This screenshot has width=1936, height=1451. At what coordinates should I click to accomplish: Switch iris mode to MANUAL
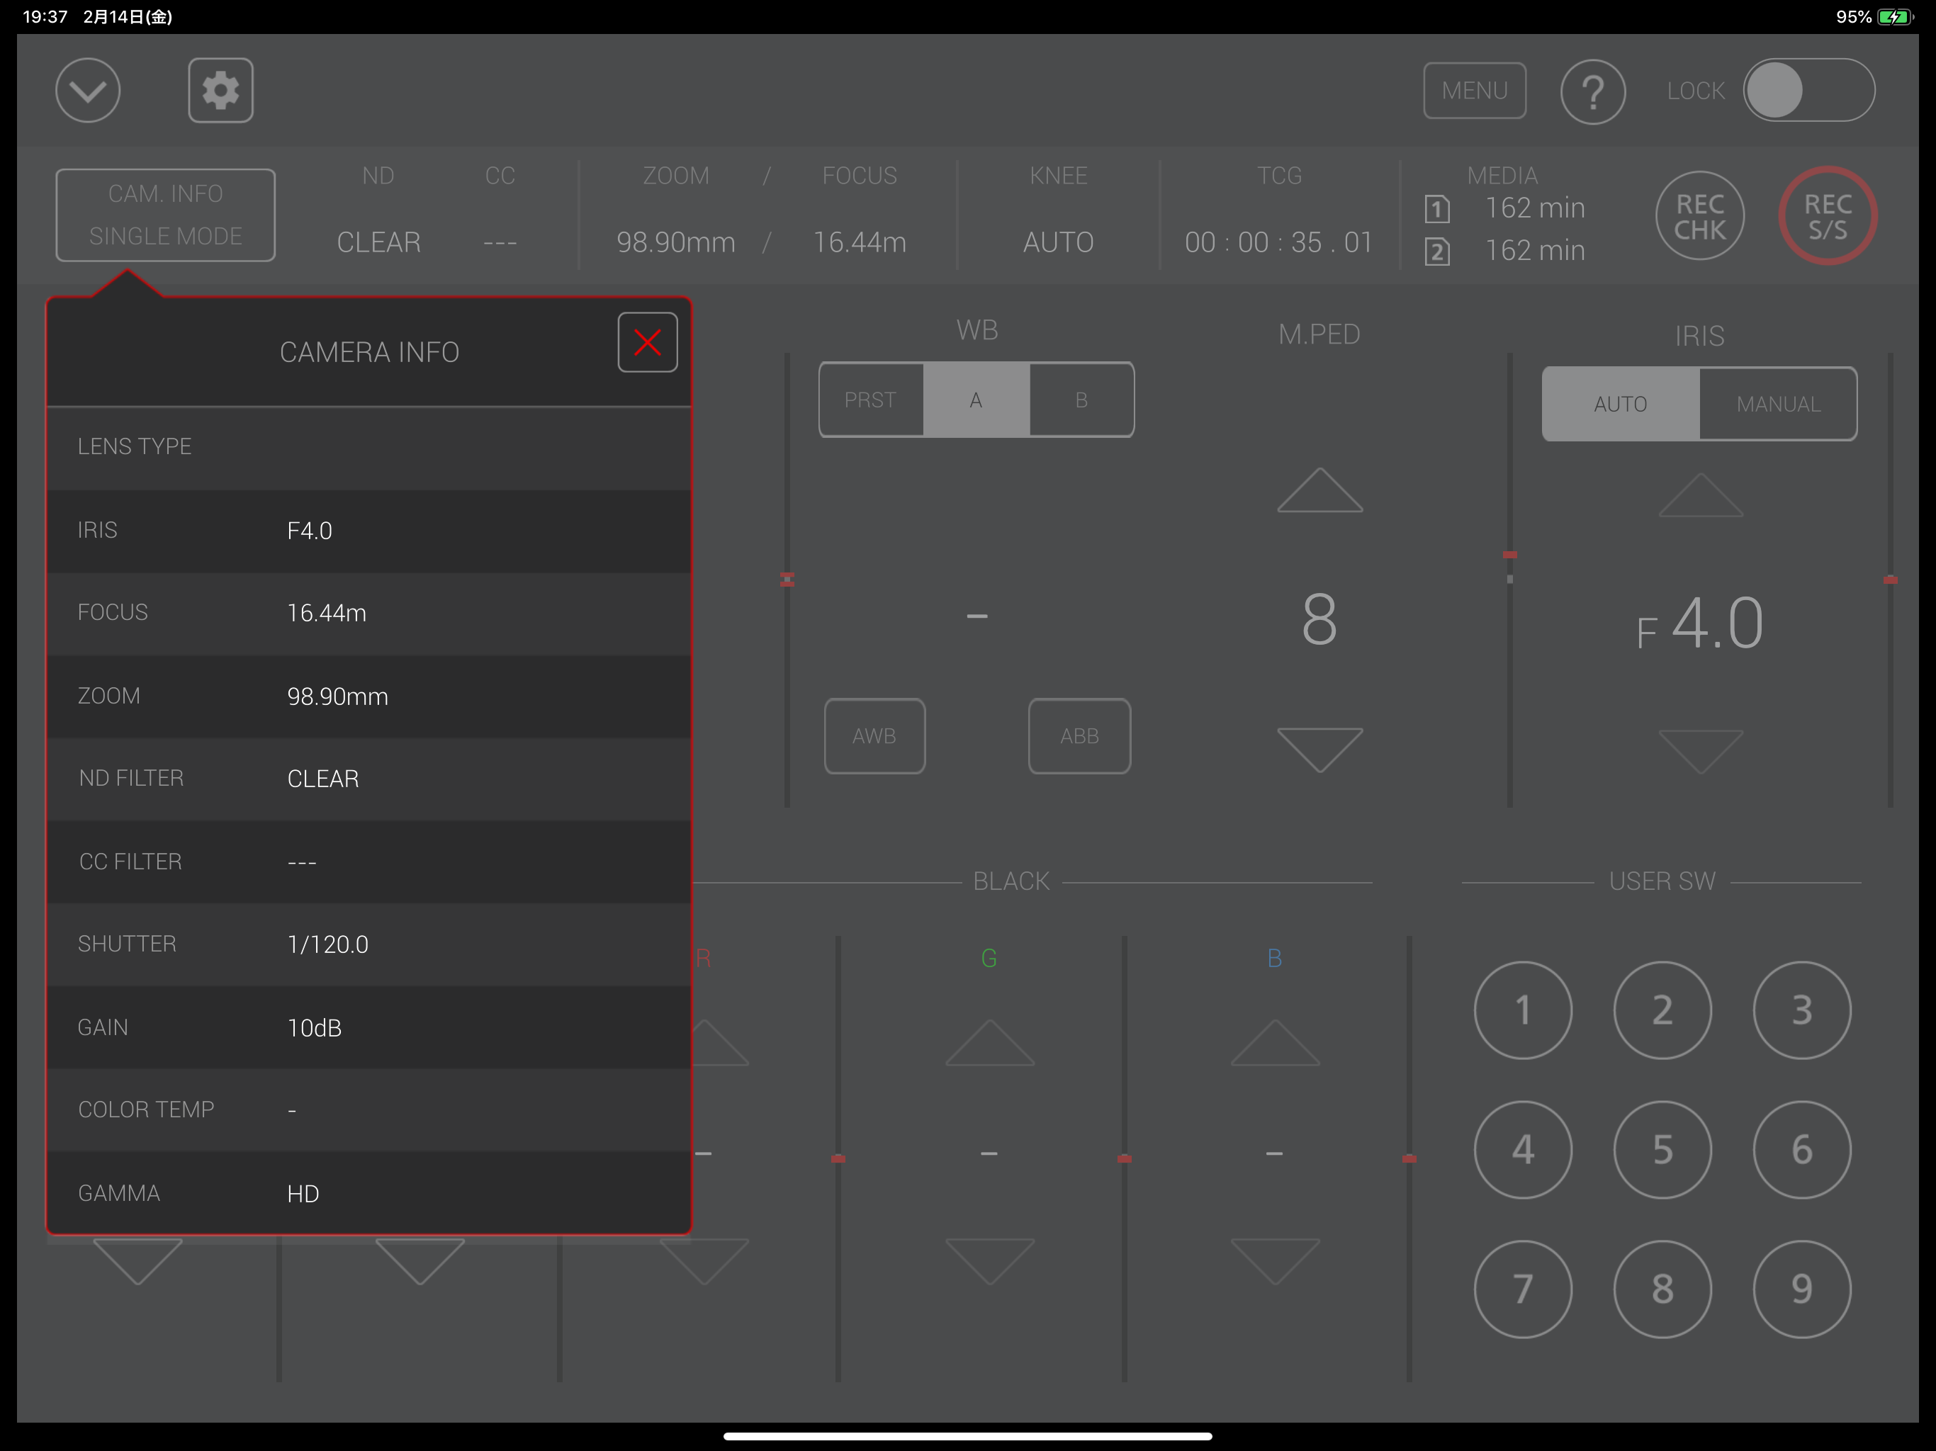click(x=1777, y=403)
